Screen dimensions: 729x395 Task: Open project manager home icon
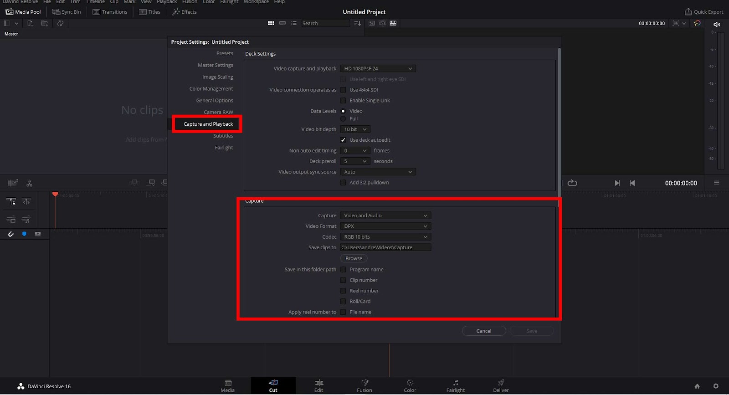tap(697, 386)
